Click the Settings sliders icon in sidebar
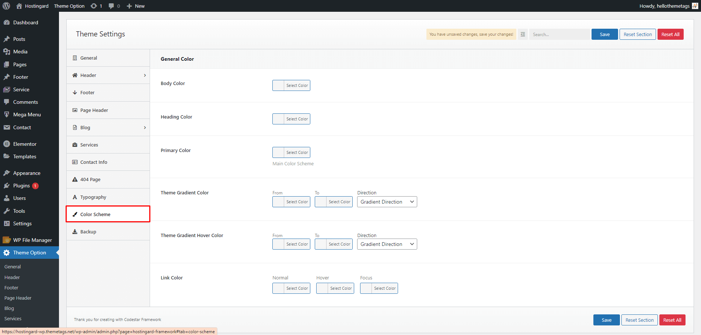 pyautogui.click(x=7, y=223)
